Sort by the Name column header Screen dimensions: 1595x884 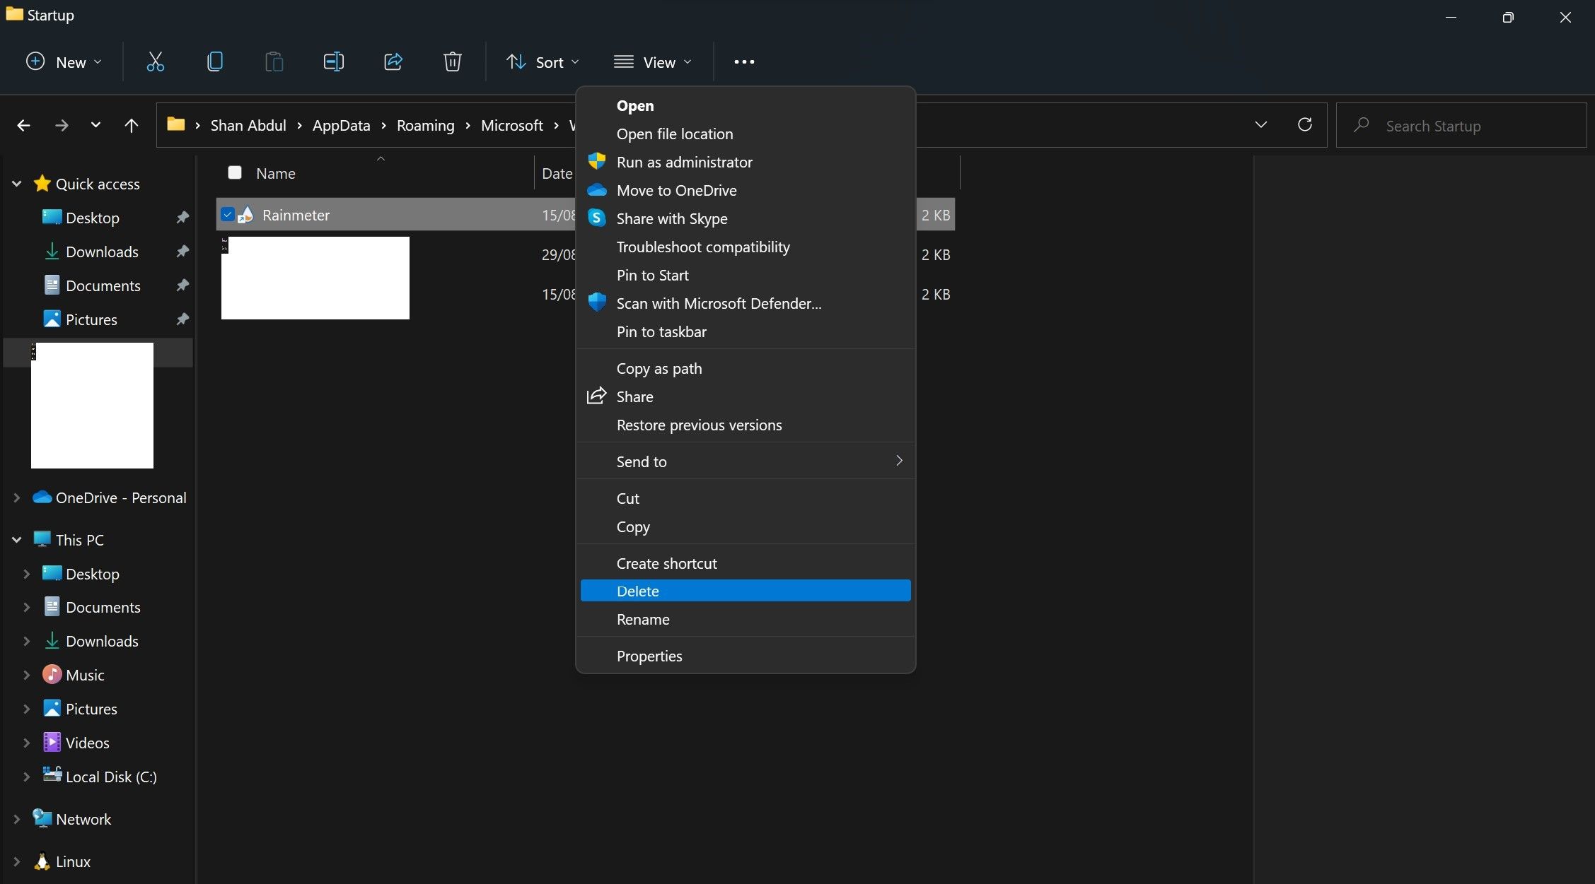(275, 173)
